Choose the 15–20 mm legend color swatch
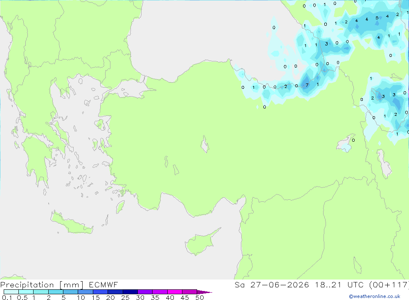This screenshot has height=300, width=409. [x=100, y=292]
